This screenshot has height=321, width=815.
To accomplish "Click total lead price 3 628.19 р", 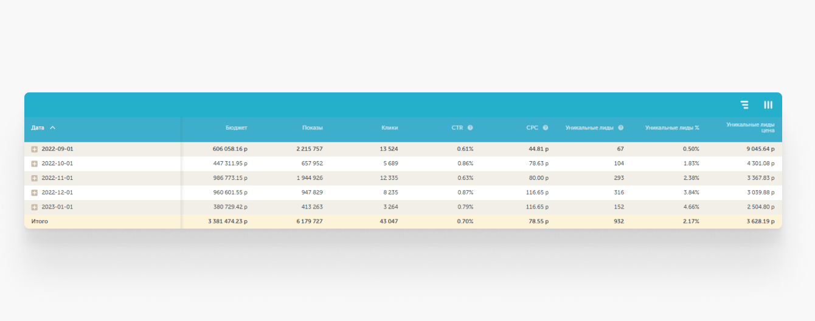I will 760,221.
